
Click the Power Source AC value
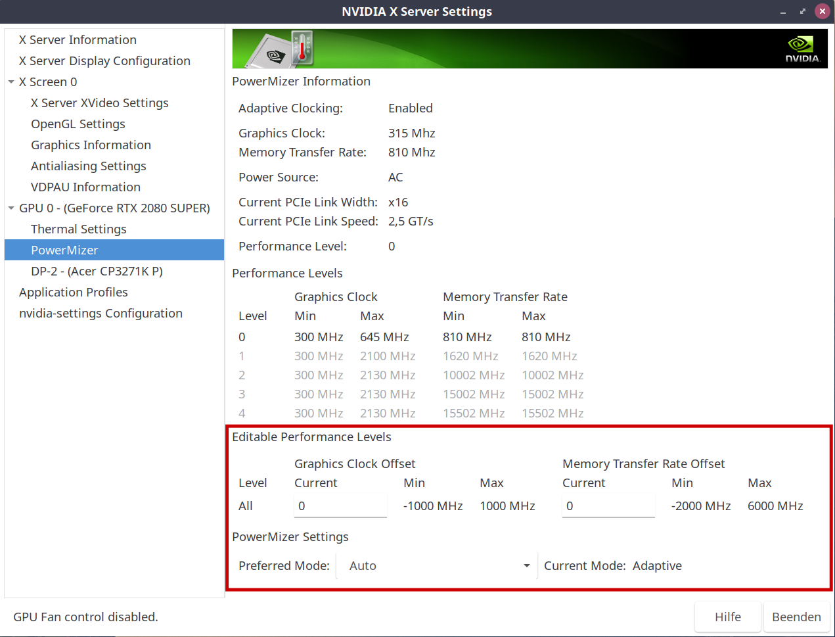[x=395, y=177]
